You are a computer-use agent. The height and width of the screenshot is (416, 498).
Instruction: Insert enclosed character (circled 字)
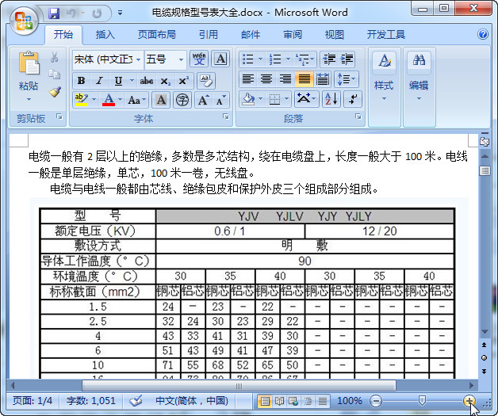(182, 100)
